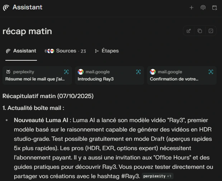Click the scan icon on the Confirmation card
222x181 pixels.
(x=211, y=72)
